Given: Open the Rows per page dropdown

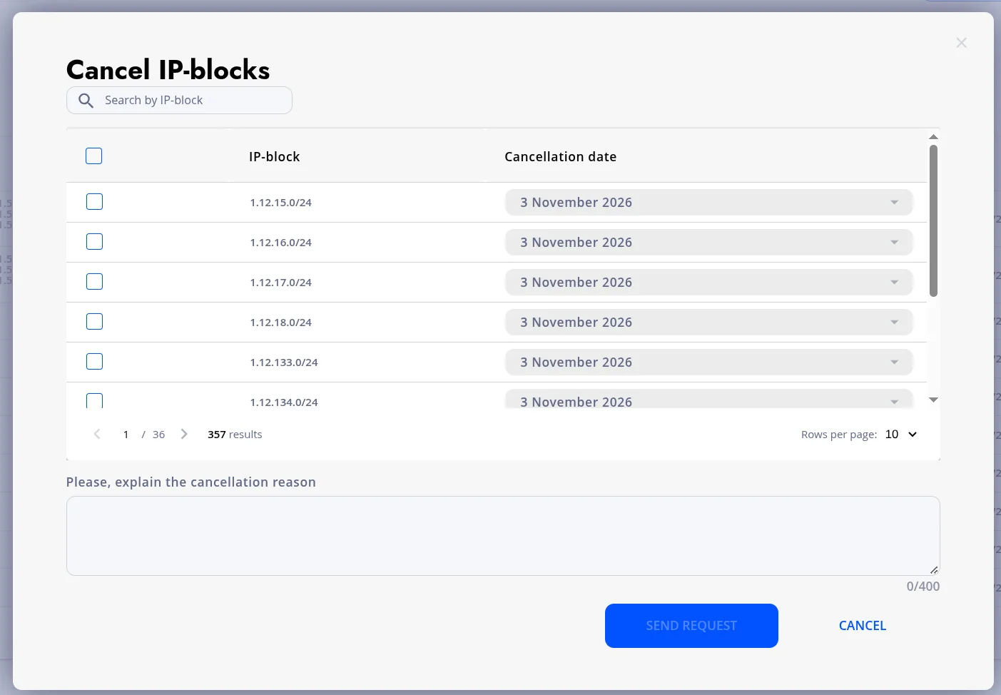Looking at the screenshot, I should 900,434.
